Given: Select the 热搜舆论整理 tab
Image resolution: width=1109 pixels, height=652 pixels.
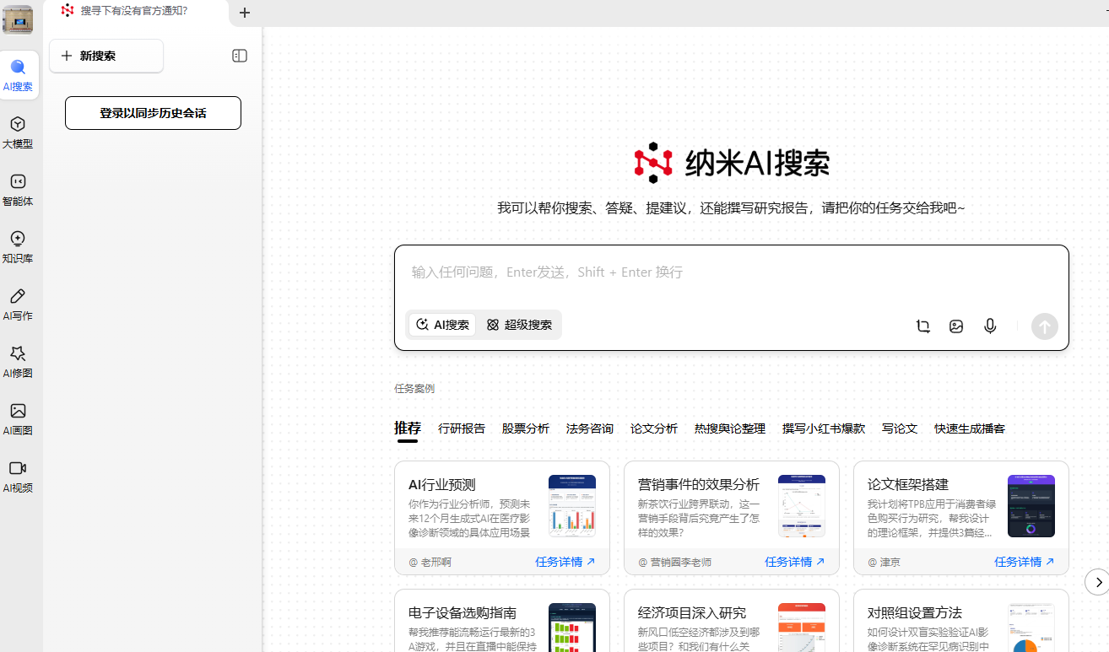Looking at the screenshot, I should click(730, 428).
